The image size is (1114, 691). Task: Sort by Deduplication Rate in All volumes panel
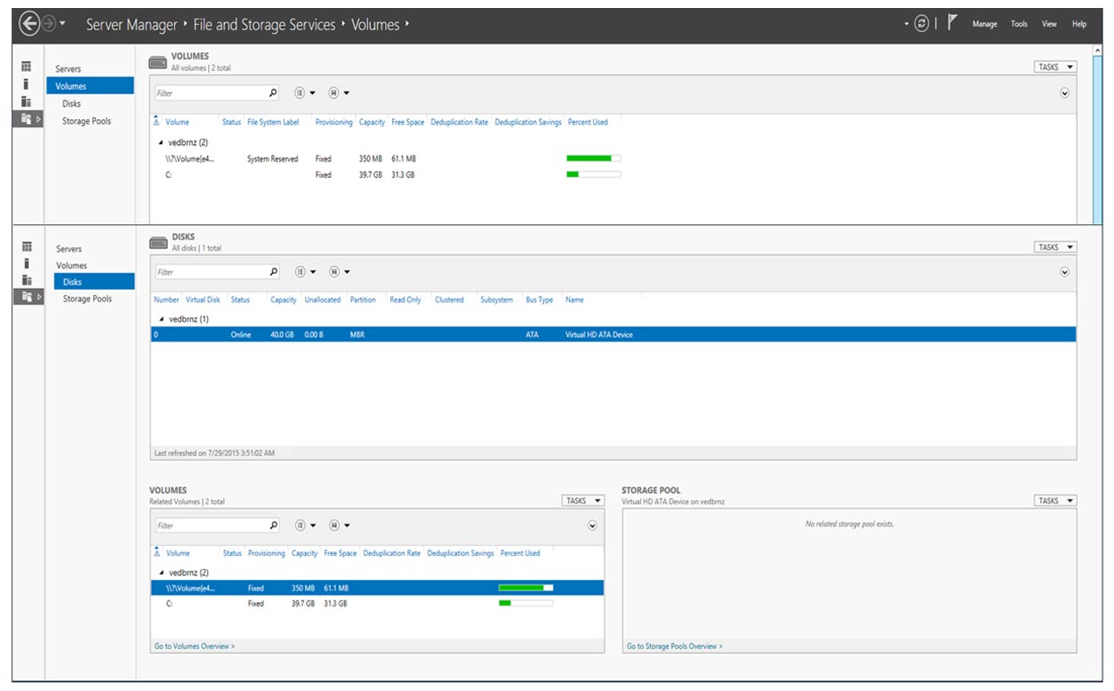point(459,122)
